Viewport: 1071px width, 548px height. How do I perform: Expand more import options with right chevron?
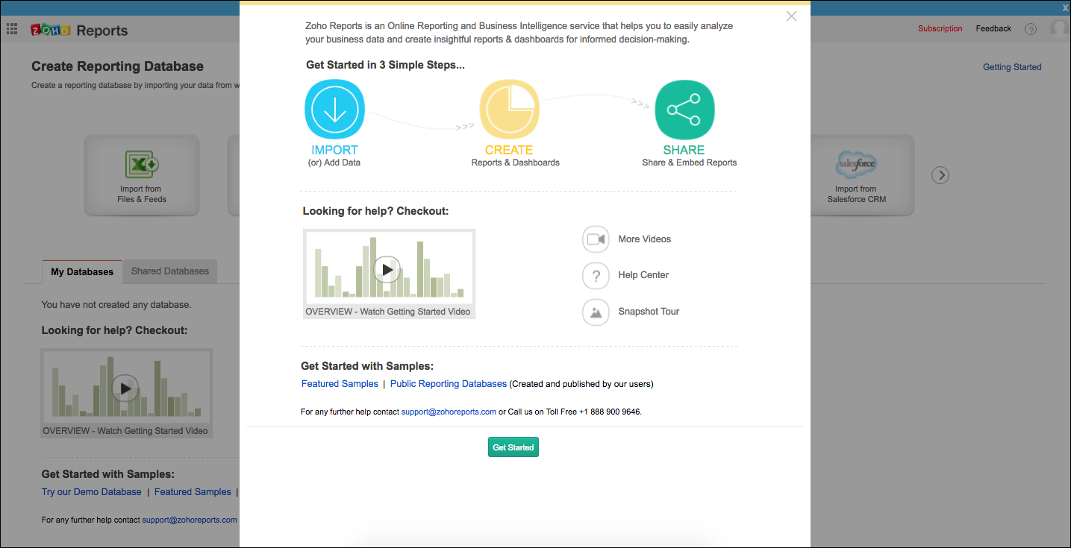coord(940,175)
